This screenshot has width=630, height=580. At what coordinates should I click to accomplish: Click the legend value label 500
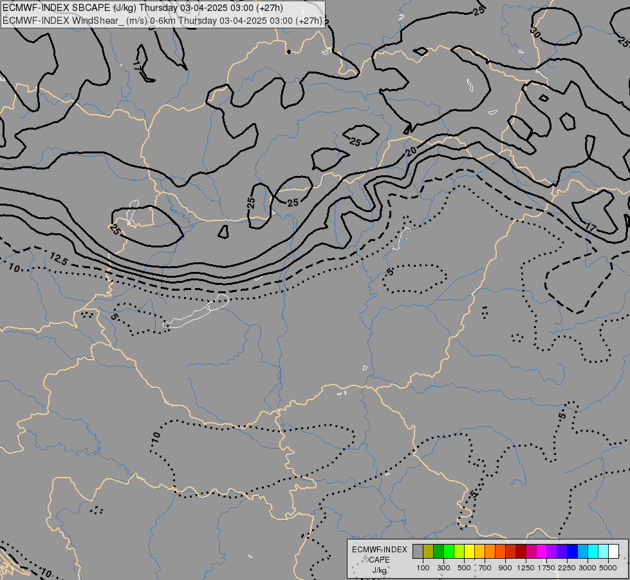[x=464, y=568]
